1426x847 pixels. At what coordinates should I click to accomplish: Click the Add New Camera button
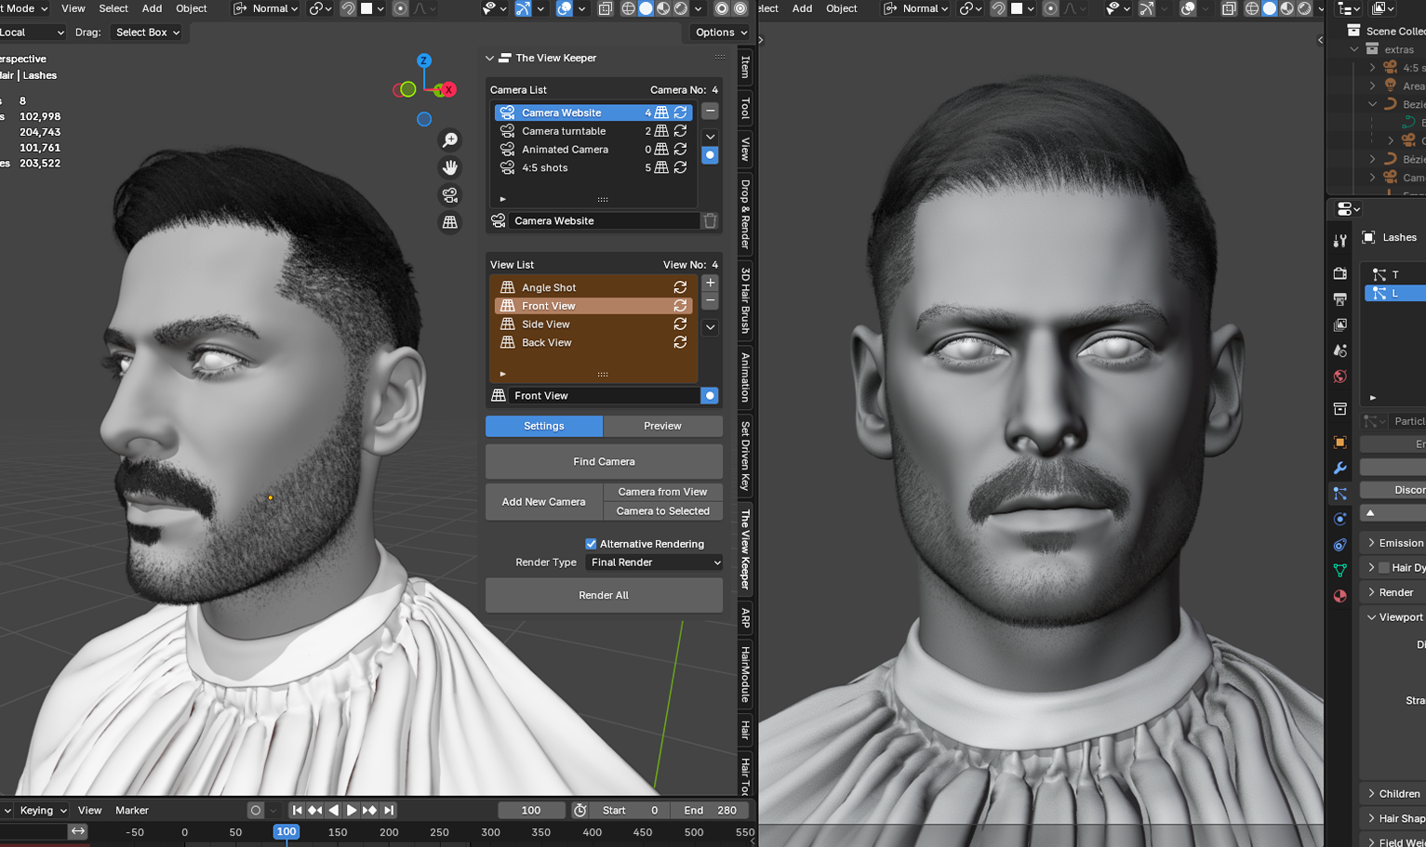pos(544,502)
